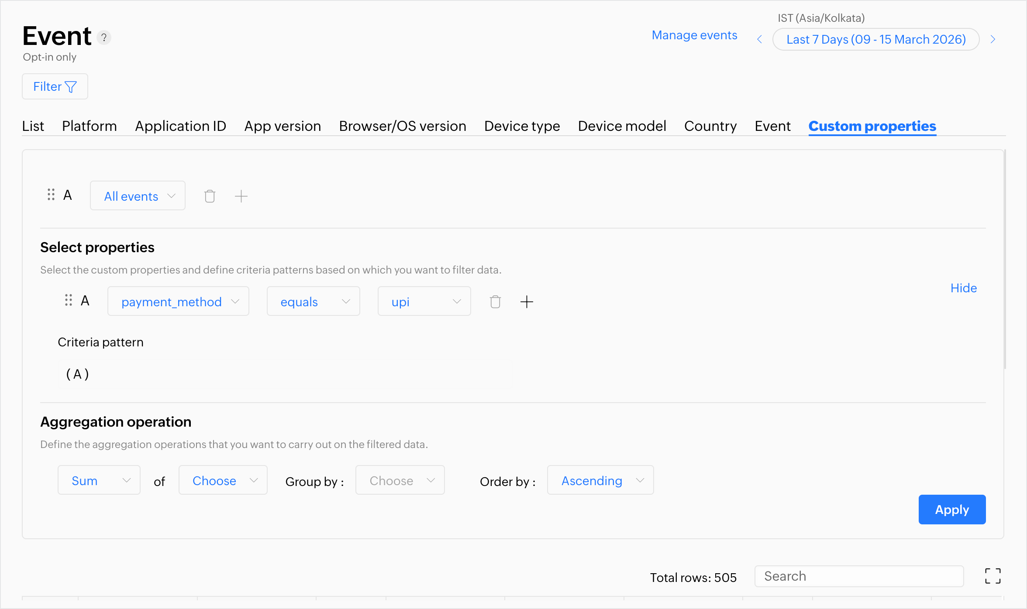Click the Search input field

(858, 576)
